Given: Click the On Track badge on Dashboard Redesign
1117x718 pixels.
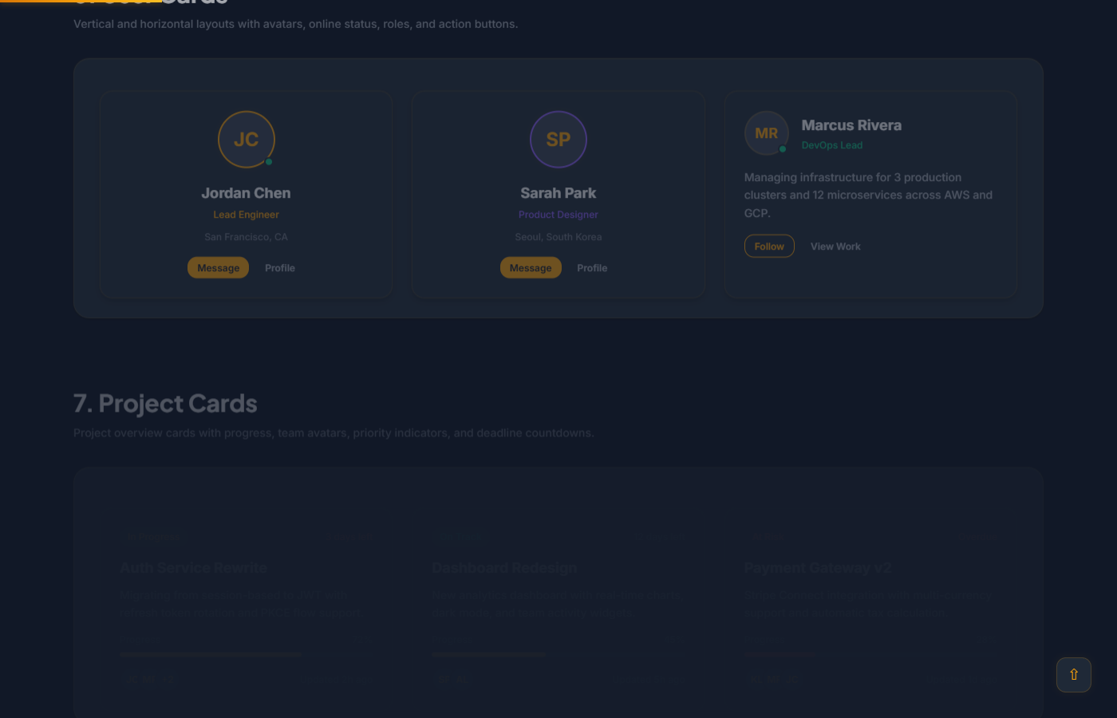Looking at the screenshot, I should (460, 537).
